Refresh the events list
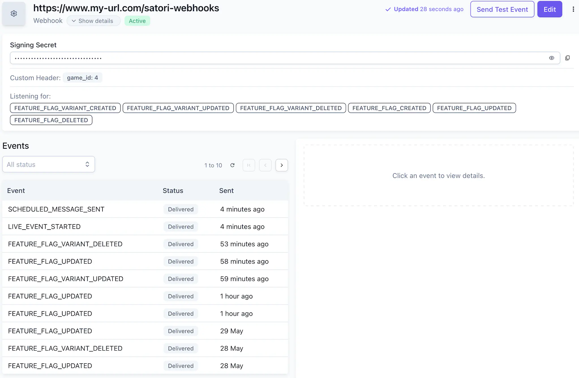Viewport: 579px width, 378px height. click(232, 165)
